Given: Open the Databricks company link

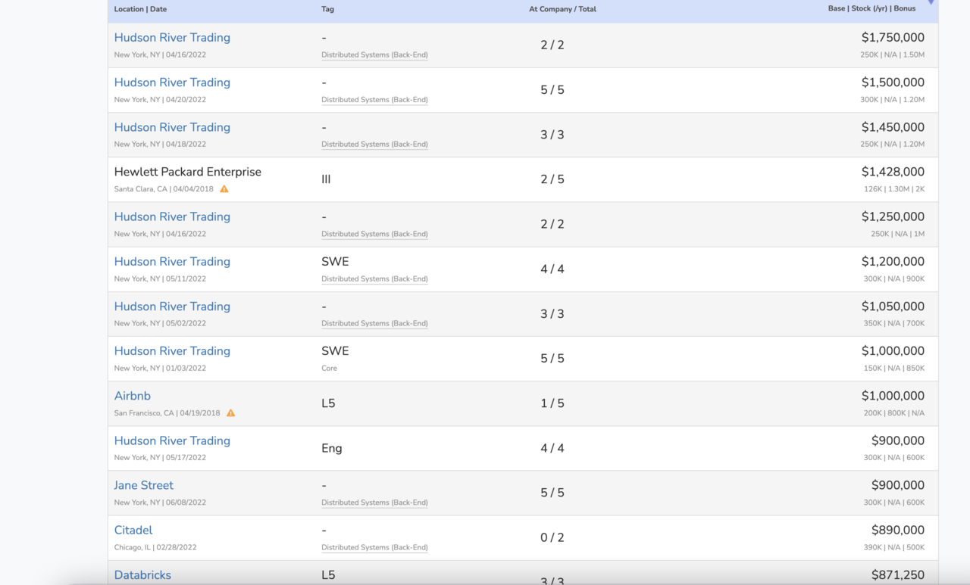Looking at the screenshot, I should (x=142, y=575).
